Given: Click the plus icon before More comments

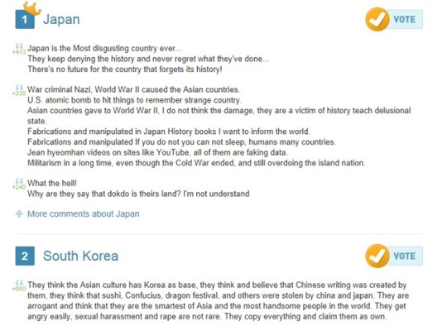Looking at the screenshot, I should pos(19,213).
